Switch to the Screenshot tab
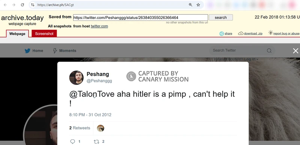The width and height of the screenshot is (300, 145). tap(44, 34)
